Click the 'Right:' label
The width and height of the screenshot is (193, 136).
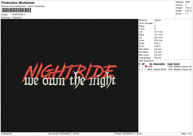[142, 35]
